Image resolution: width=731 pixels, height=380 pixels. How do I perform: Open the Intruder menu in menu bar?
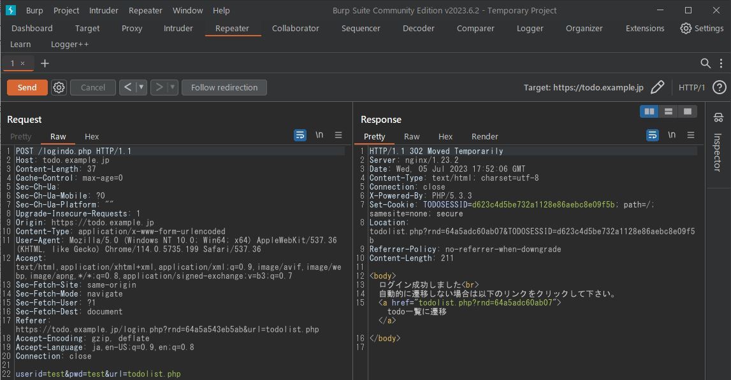pos(103,10)
